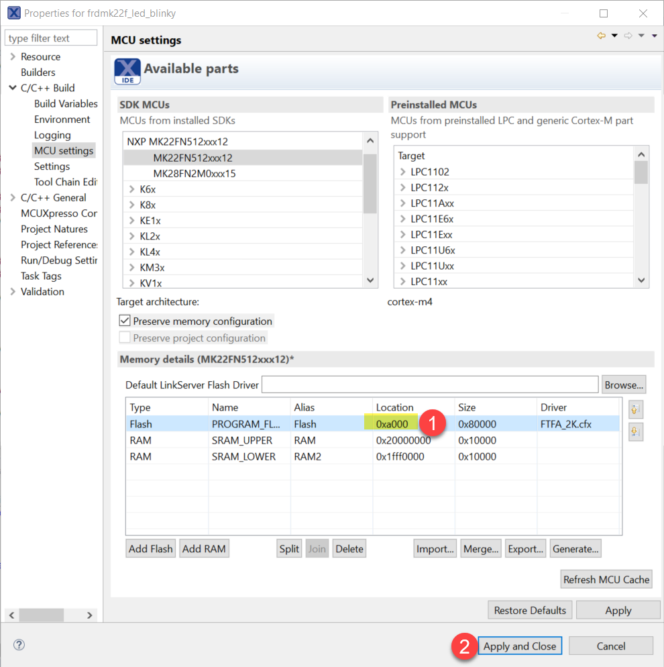The image size is (664, 667).
Task: Click the Add Flash button
Action: 150,549
